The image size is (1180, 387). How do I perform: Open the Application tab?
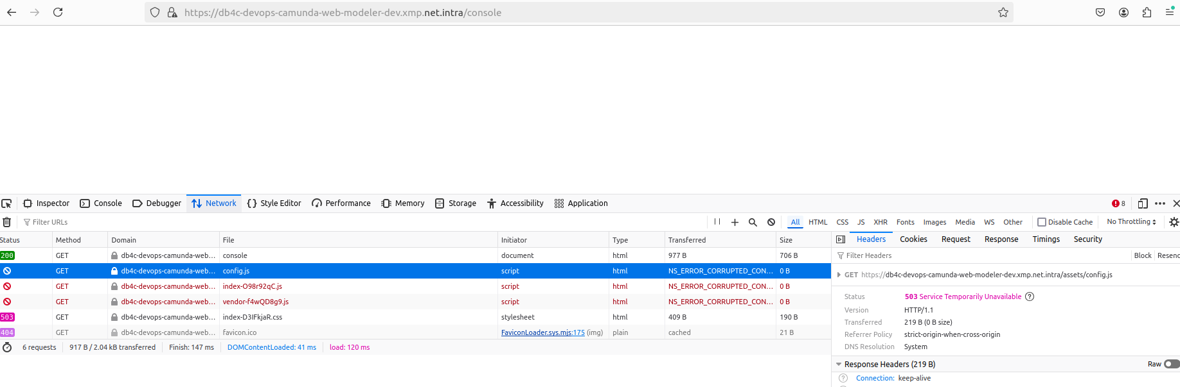tap(581, 203)
